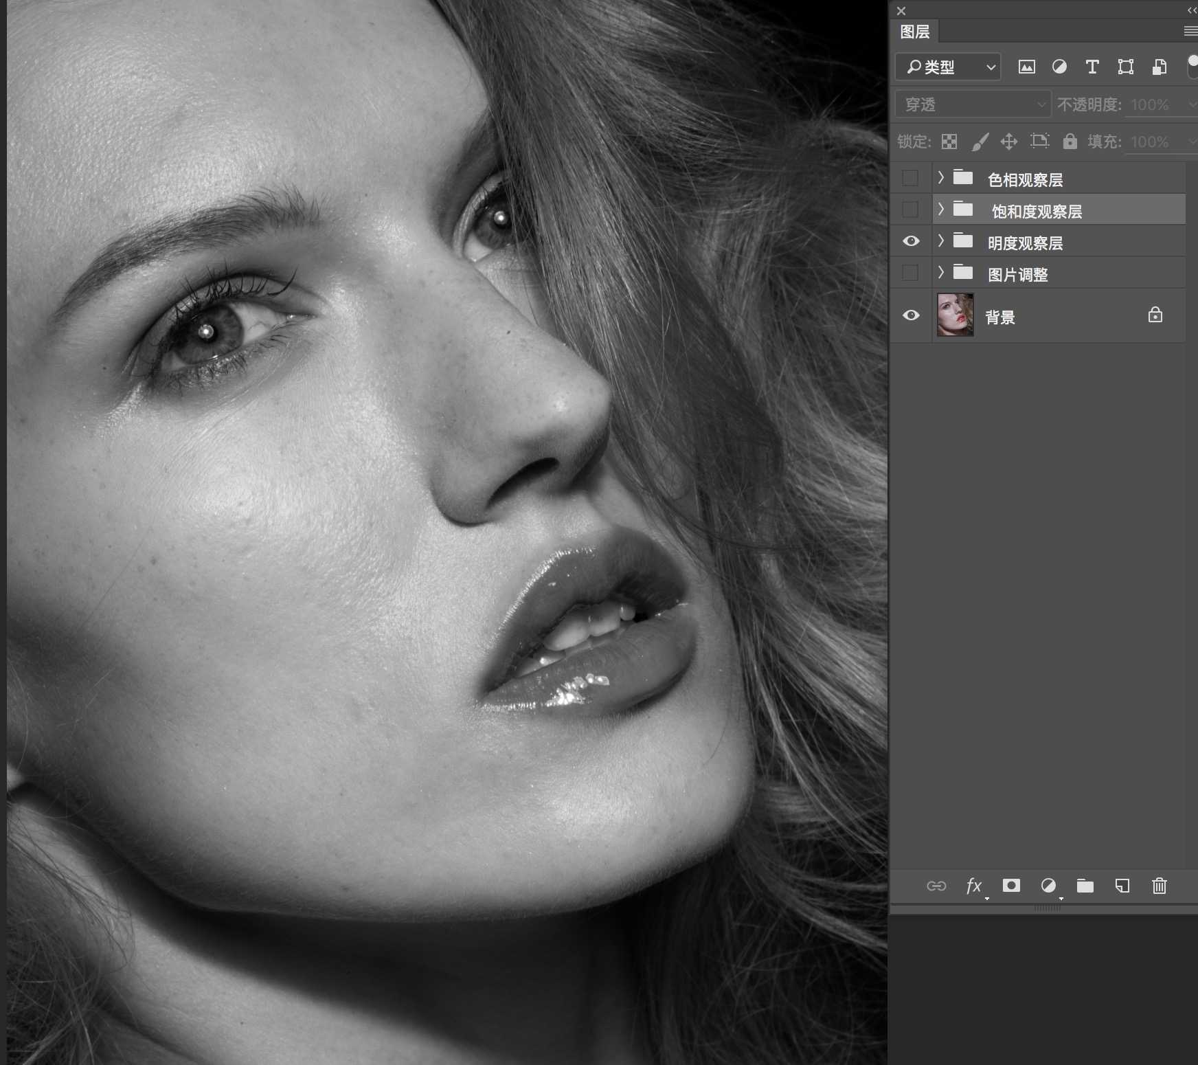The width and height of the screenshot is (1198, 1065).
Task: Filter layers by pixel layer icon
Action: tap(1026, 67)
